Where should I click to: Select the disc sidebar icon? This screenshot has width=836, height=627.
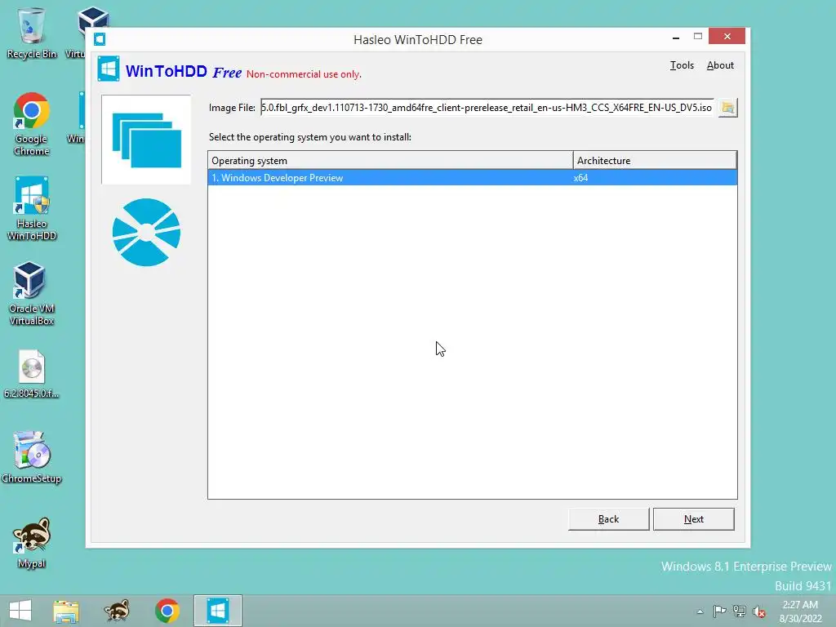tap(146, 233)
